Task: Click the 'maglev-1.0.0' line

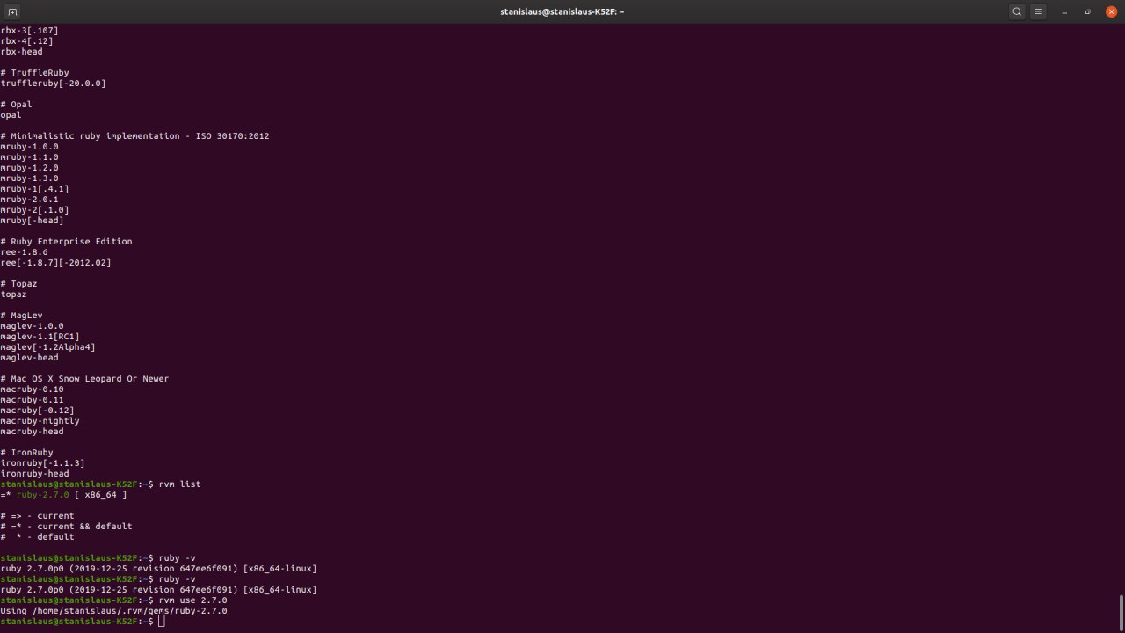Action: click(x=33, y=326)
